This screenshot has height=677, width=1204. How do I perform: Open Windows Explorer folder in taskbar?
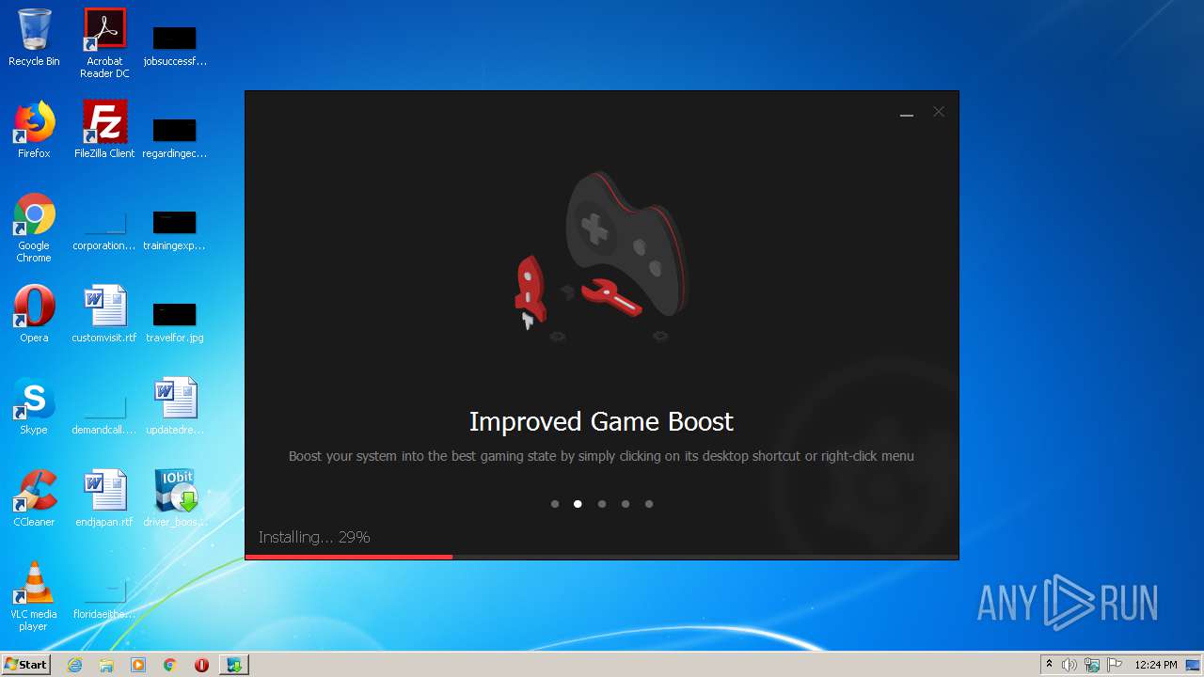(106, 665)
